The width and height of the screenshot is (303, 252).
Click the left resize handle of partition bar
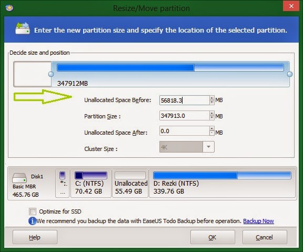[x=51, y=74]
